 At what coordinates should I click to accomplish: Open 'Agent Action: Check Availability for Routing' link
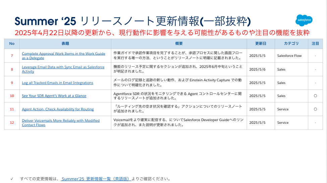(58, 109)
